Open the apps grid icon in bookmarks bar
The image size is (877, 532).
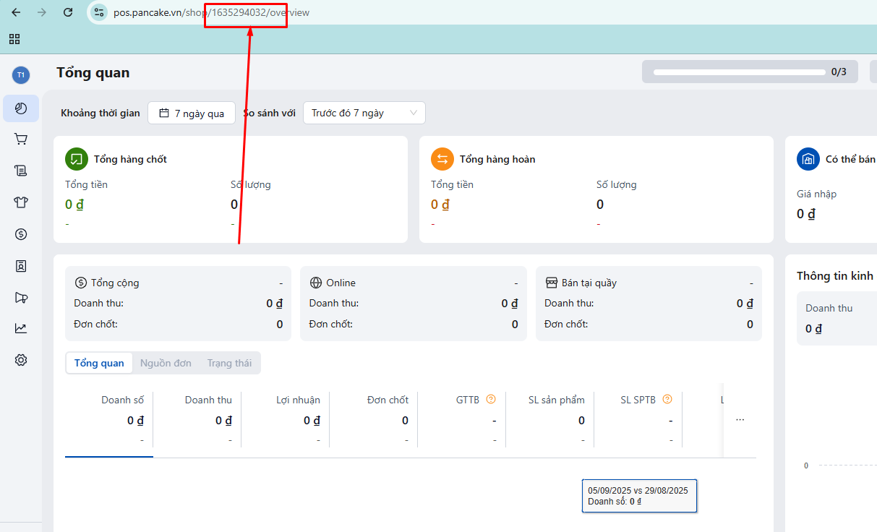14,39
